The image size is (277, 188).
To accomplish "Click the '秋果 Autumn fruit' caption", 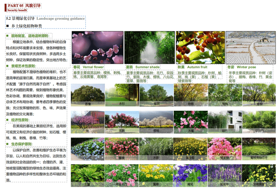I will pos(192,67).
